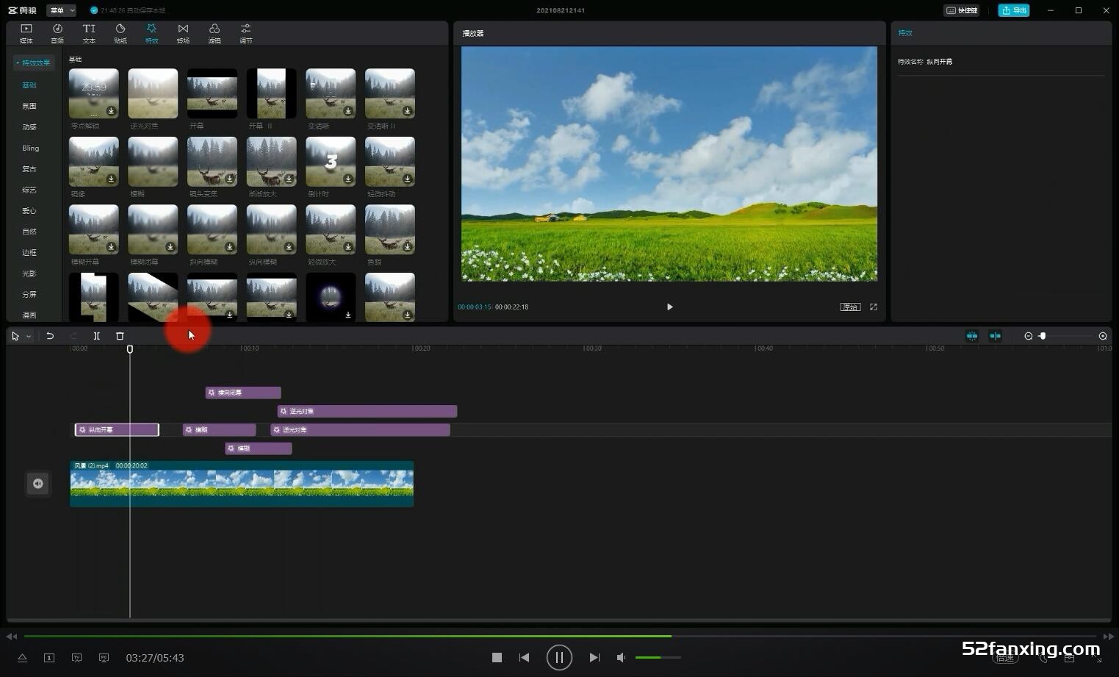
Task: Select the 分屏 effects category
Action: pyautogui.click(x=29, y=295)
